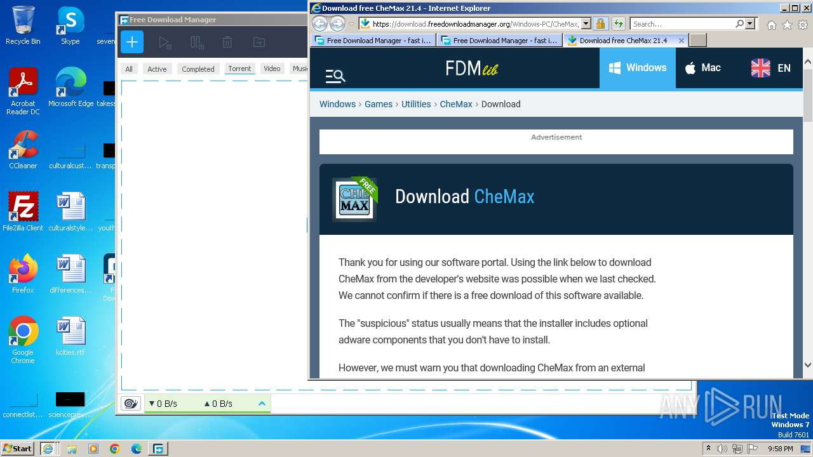Screen dimensions: 813x457
Task: Click the search magnifier in IE search box
Action: click(739, 24)
